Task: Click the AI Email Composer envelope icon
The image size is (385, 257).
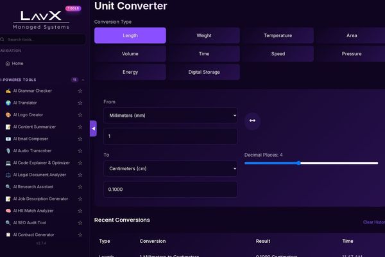Action: pos(8,139)
